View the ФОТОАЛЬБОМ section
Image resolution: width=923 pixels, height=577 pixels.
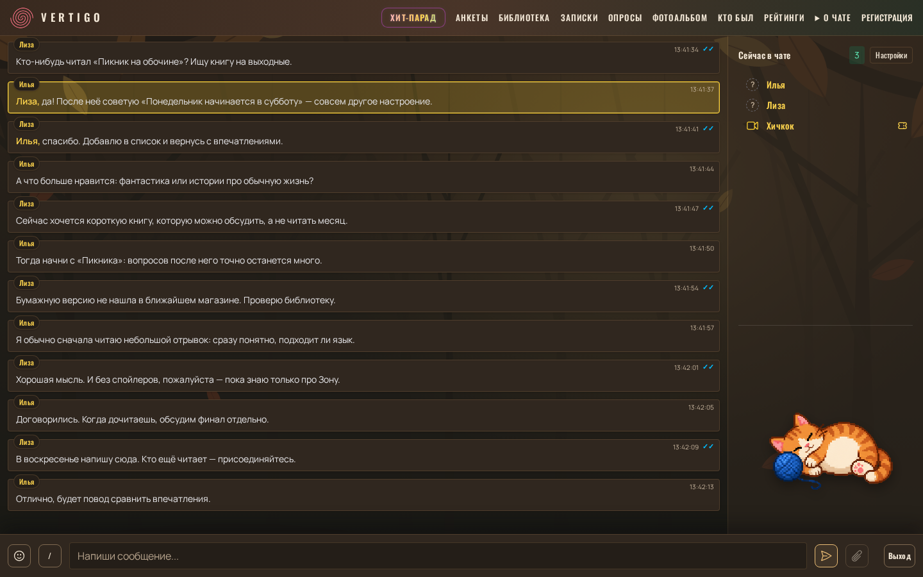pos(680,18)
